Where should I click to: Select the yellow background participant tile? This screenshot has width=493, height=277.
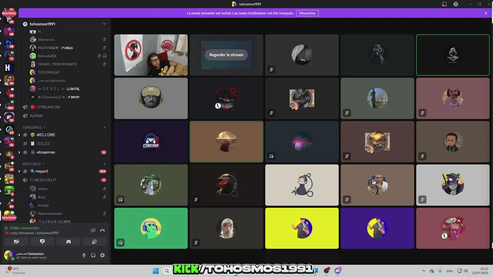pyautogui.click(x=302, y=228)
